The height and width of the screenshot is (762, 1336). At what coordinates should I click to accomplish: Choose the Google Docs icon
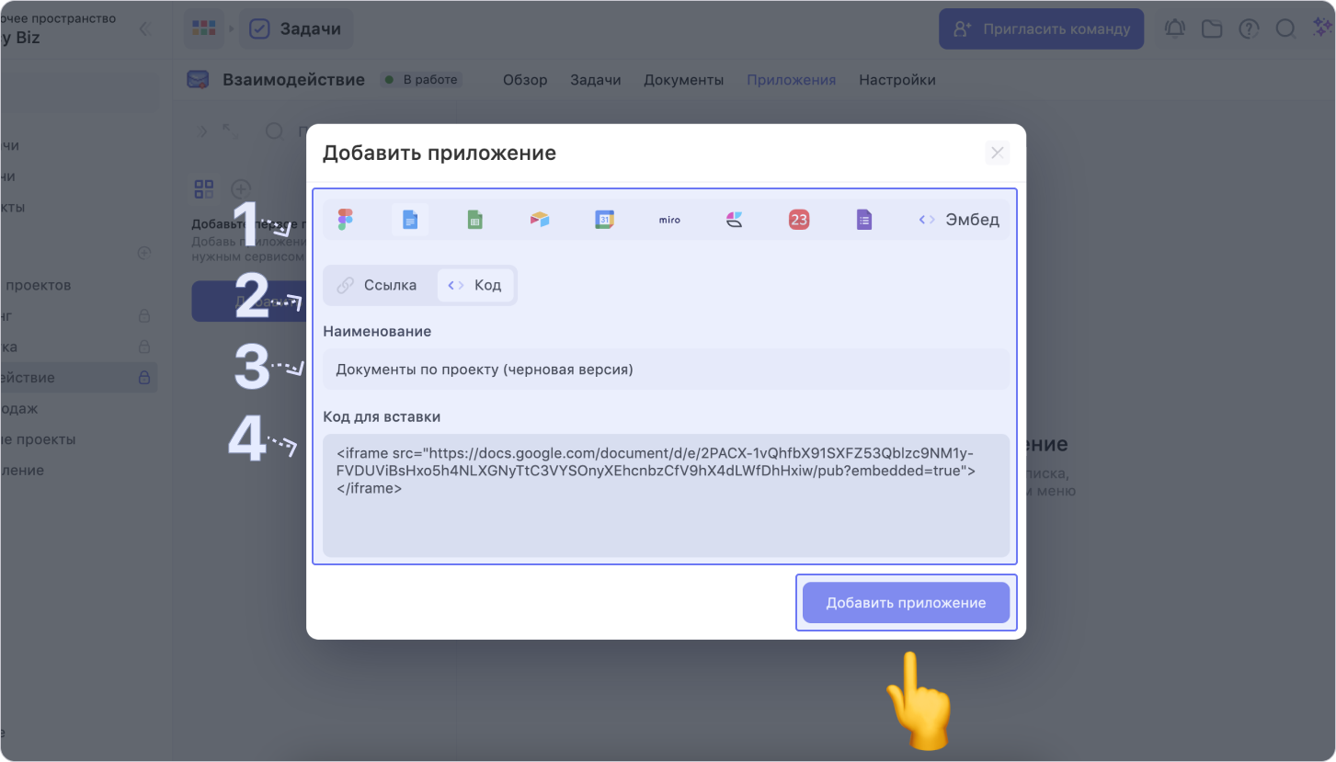pos(410,220)
